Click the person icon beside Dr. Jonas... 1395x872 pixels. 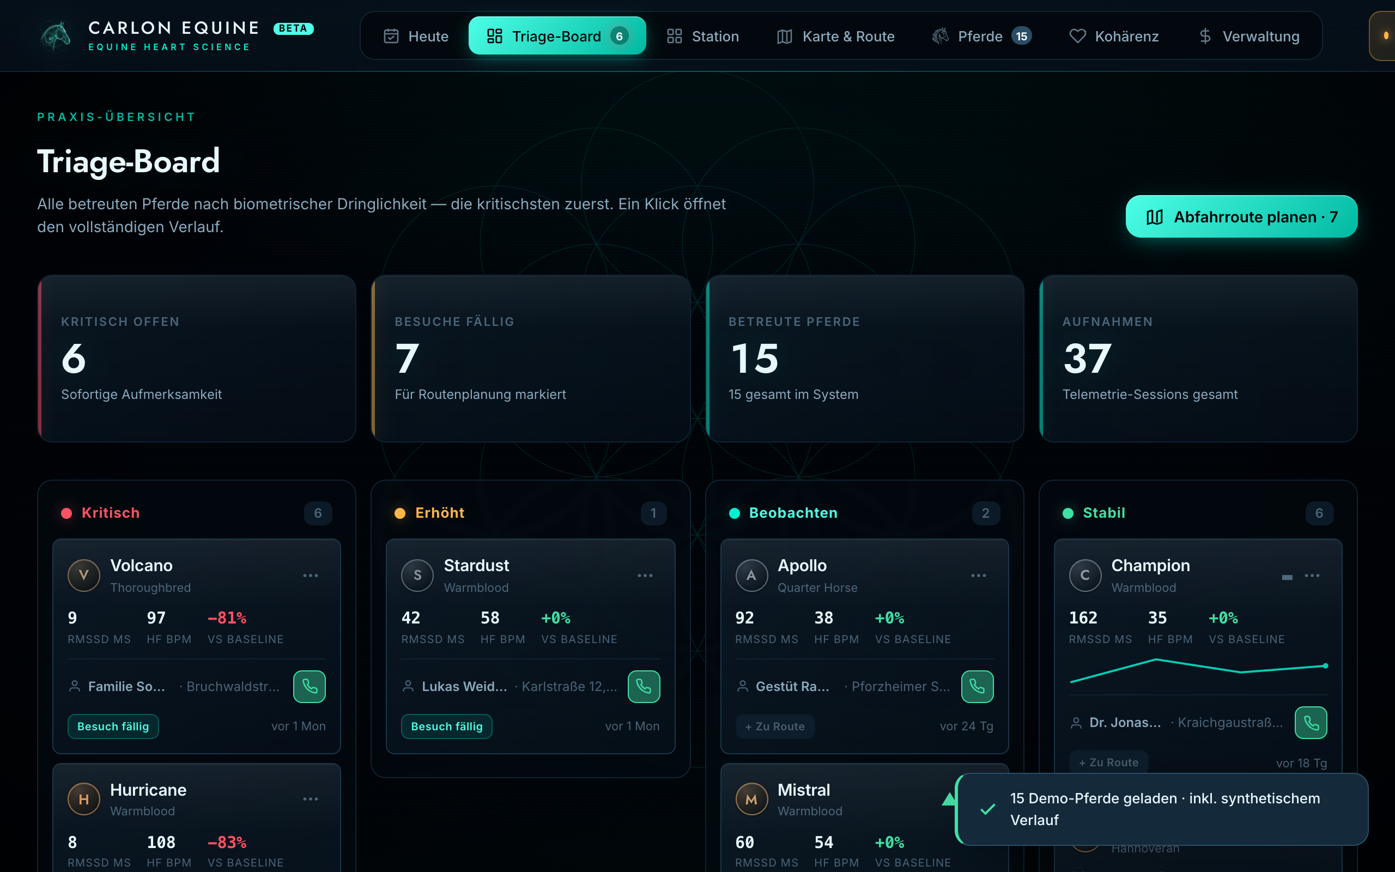(x=1076, y=723)
